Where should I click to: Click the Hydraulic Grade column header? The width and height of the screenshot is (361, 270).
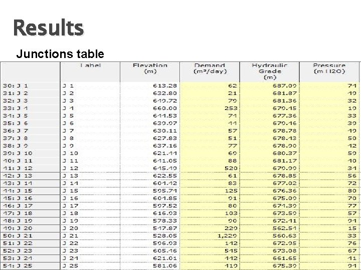pyautogui.click(x=269, y=71)
